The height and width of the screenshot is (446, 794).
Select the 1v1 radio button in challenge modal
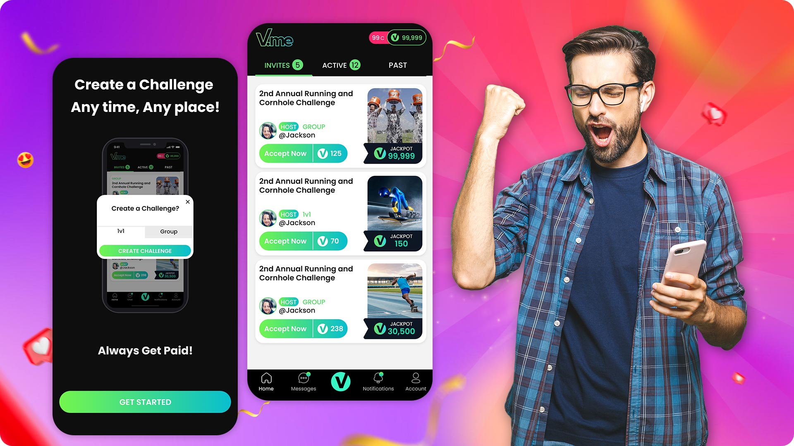pos(121,231)
